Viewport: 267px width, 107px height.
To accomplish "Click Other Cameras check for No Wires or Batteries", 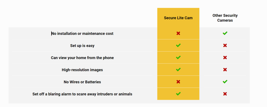I will (x=225, y=82).
